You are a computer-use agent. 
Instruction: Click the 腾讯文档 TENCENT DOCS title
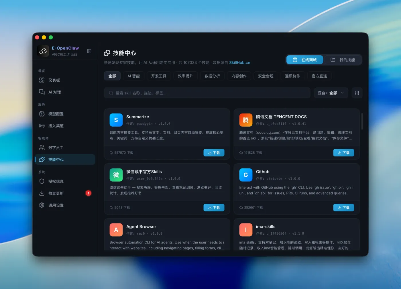point(281,117)
